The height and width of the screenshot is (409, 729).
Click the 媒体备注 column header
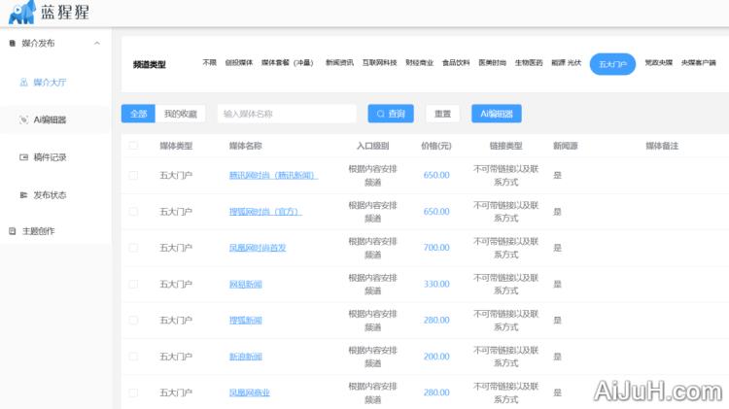coord(662,146)
